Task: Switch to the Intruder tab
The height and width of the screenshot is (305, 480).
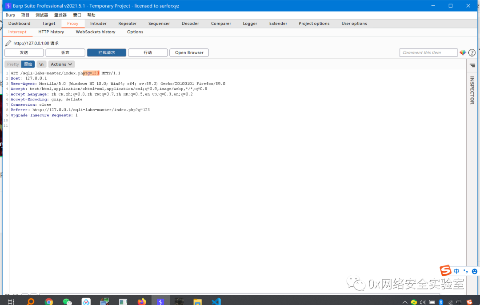Action: [98, 24]
